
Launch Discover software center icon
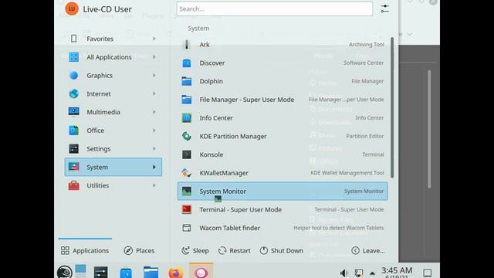click(187, 63)
